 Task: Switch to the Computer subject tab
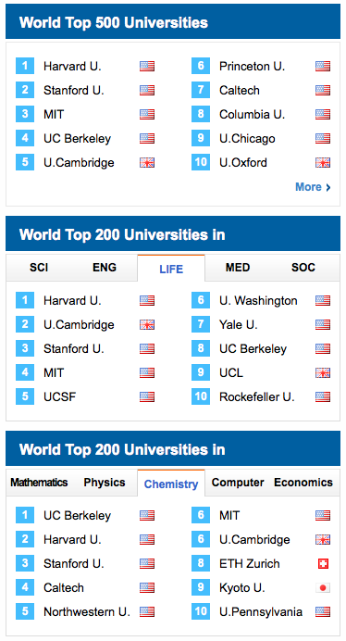pos(238,483)
